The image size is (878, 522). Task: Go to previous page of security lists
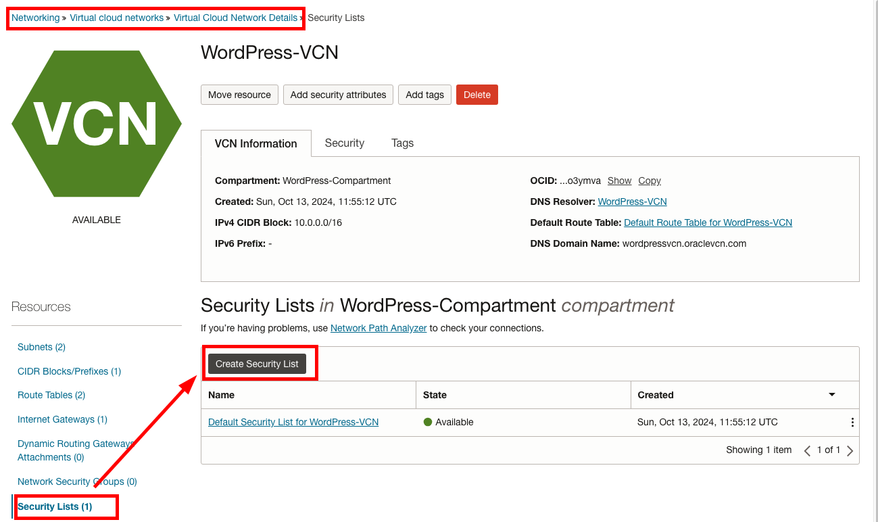[807, 450]
